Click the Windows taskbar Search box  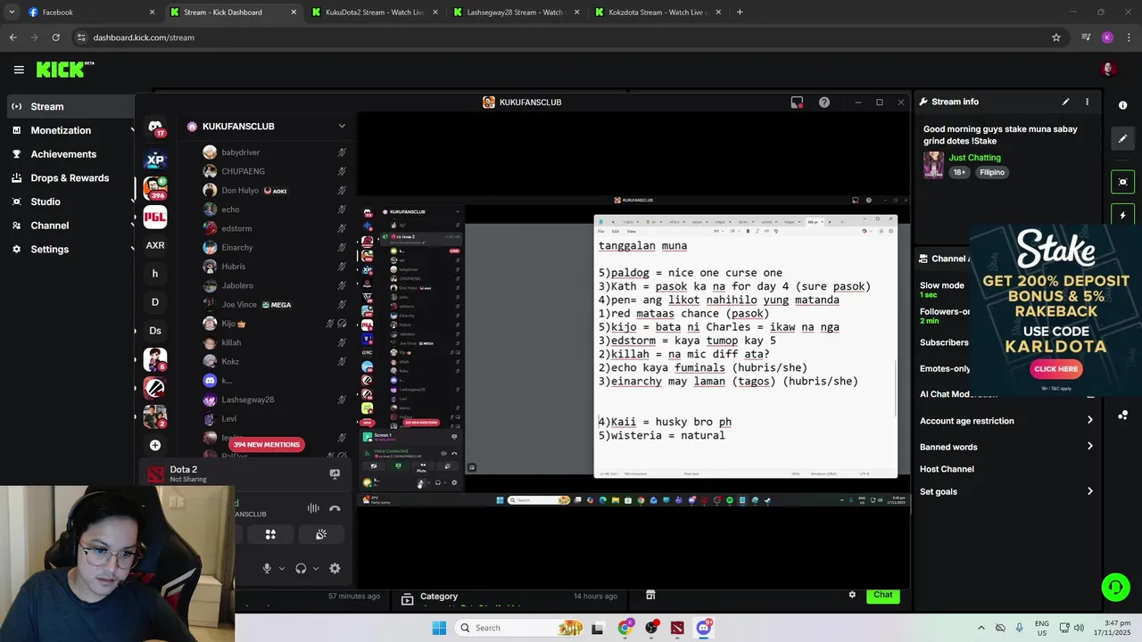(521, 628)
